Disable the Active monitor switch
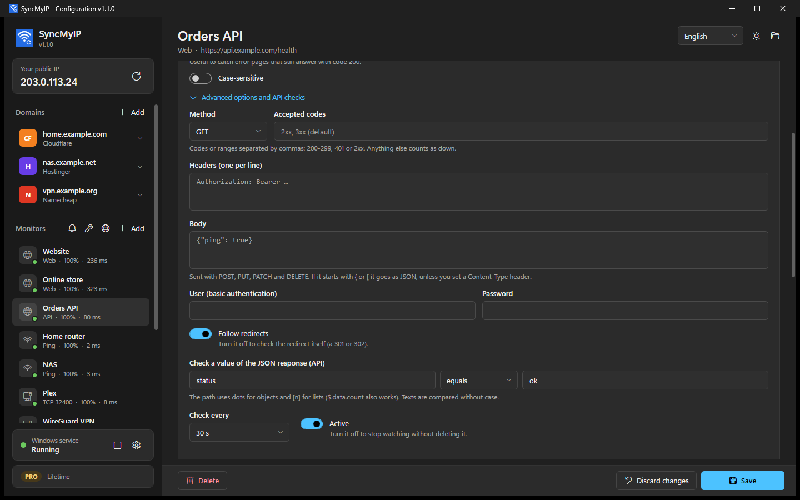The width and height of the screenshot is (800, 500). (x=312, y=424)
